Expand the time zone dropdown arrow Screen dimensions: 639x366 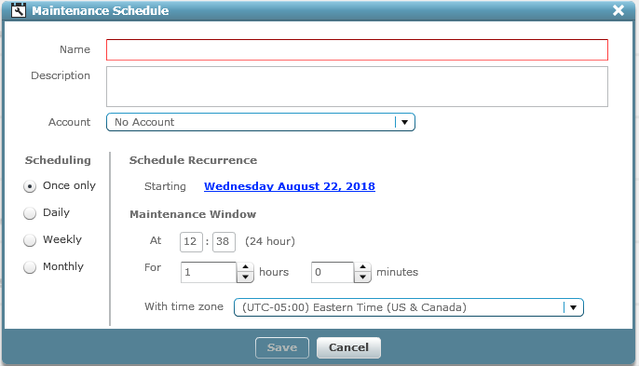tap(574, 307)
